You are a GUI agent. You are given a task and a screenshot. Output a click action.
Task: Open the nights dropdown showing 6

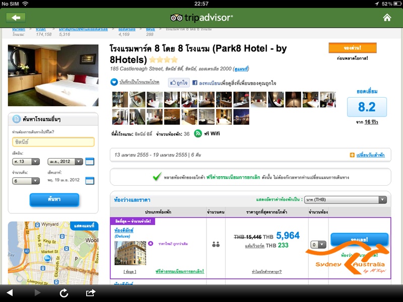(x=26, y=181)
